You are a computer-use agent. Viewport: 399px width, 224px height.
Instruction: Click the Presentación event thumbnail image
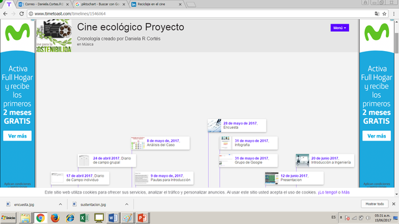272,178
